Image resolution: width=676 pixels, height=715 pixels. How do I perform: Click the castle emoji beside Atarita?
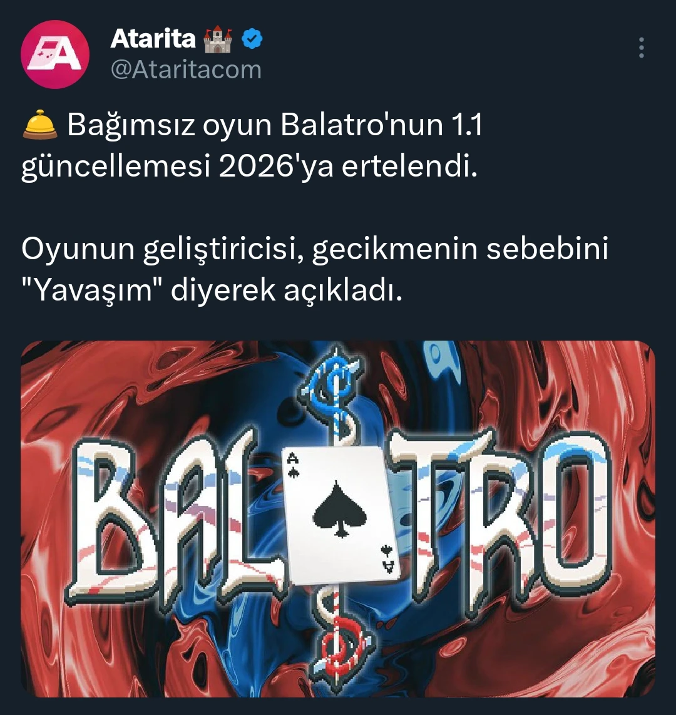(218, 39)
